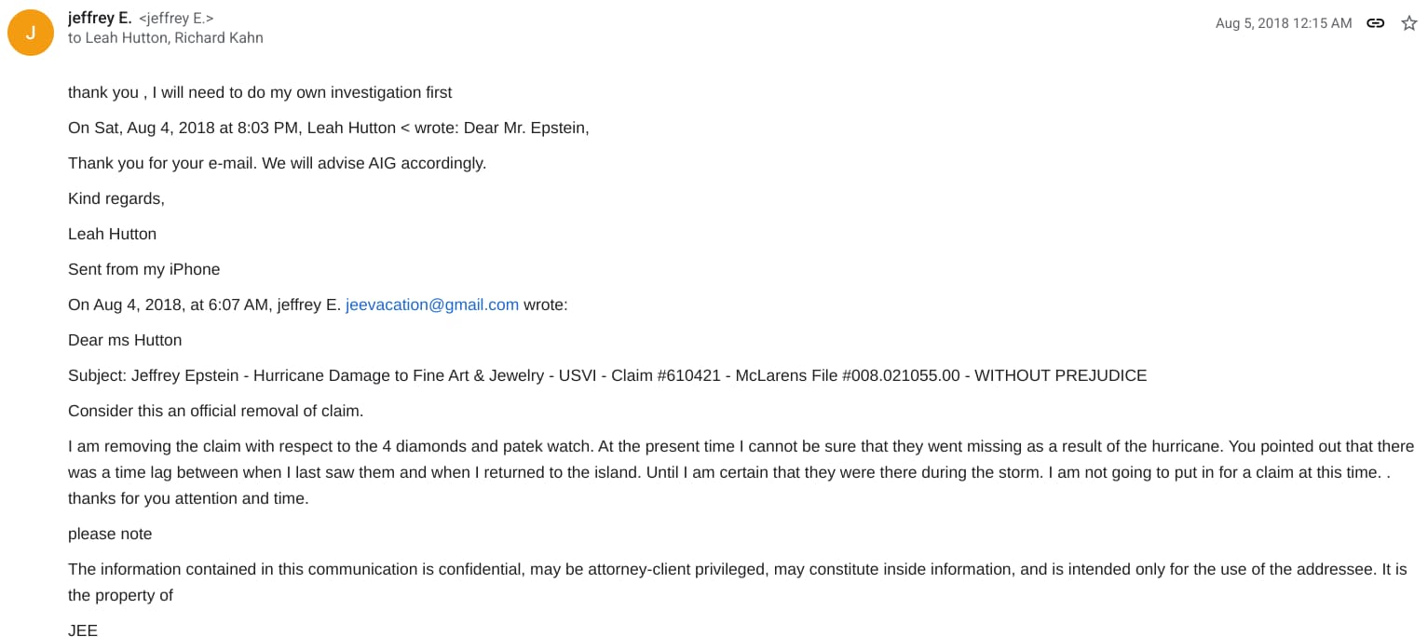The image size is (1428, 637).
Task: Click the 'please note' line
Action: pos(110,534)
